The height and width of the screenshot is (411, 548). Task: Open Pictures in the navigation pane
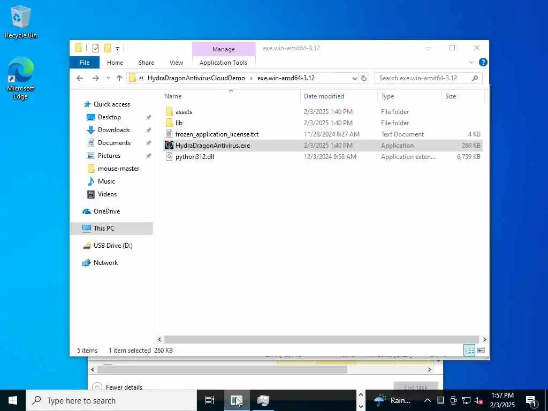pyautogui.click(x=109, y=156)
